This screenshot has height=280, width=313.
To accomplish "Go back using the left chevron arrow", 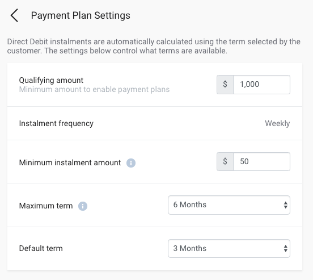I will click(14, 15).
